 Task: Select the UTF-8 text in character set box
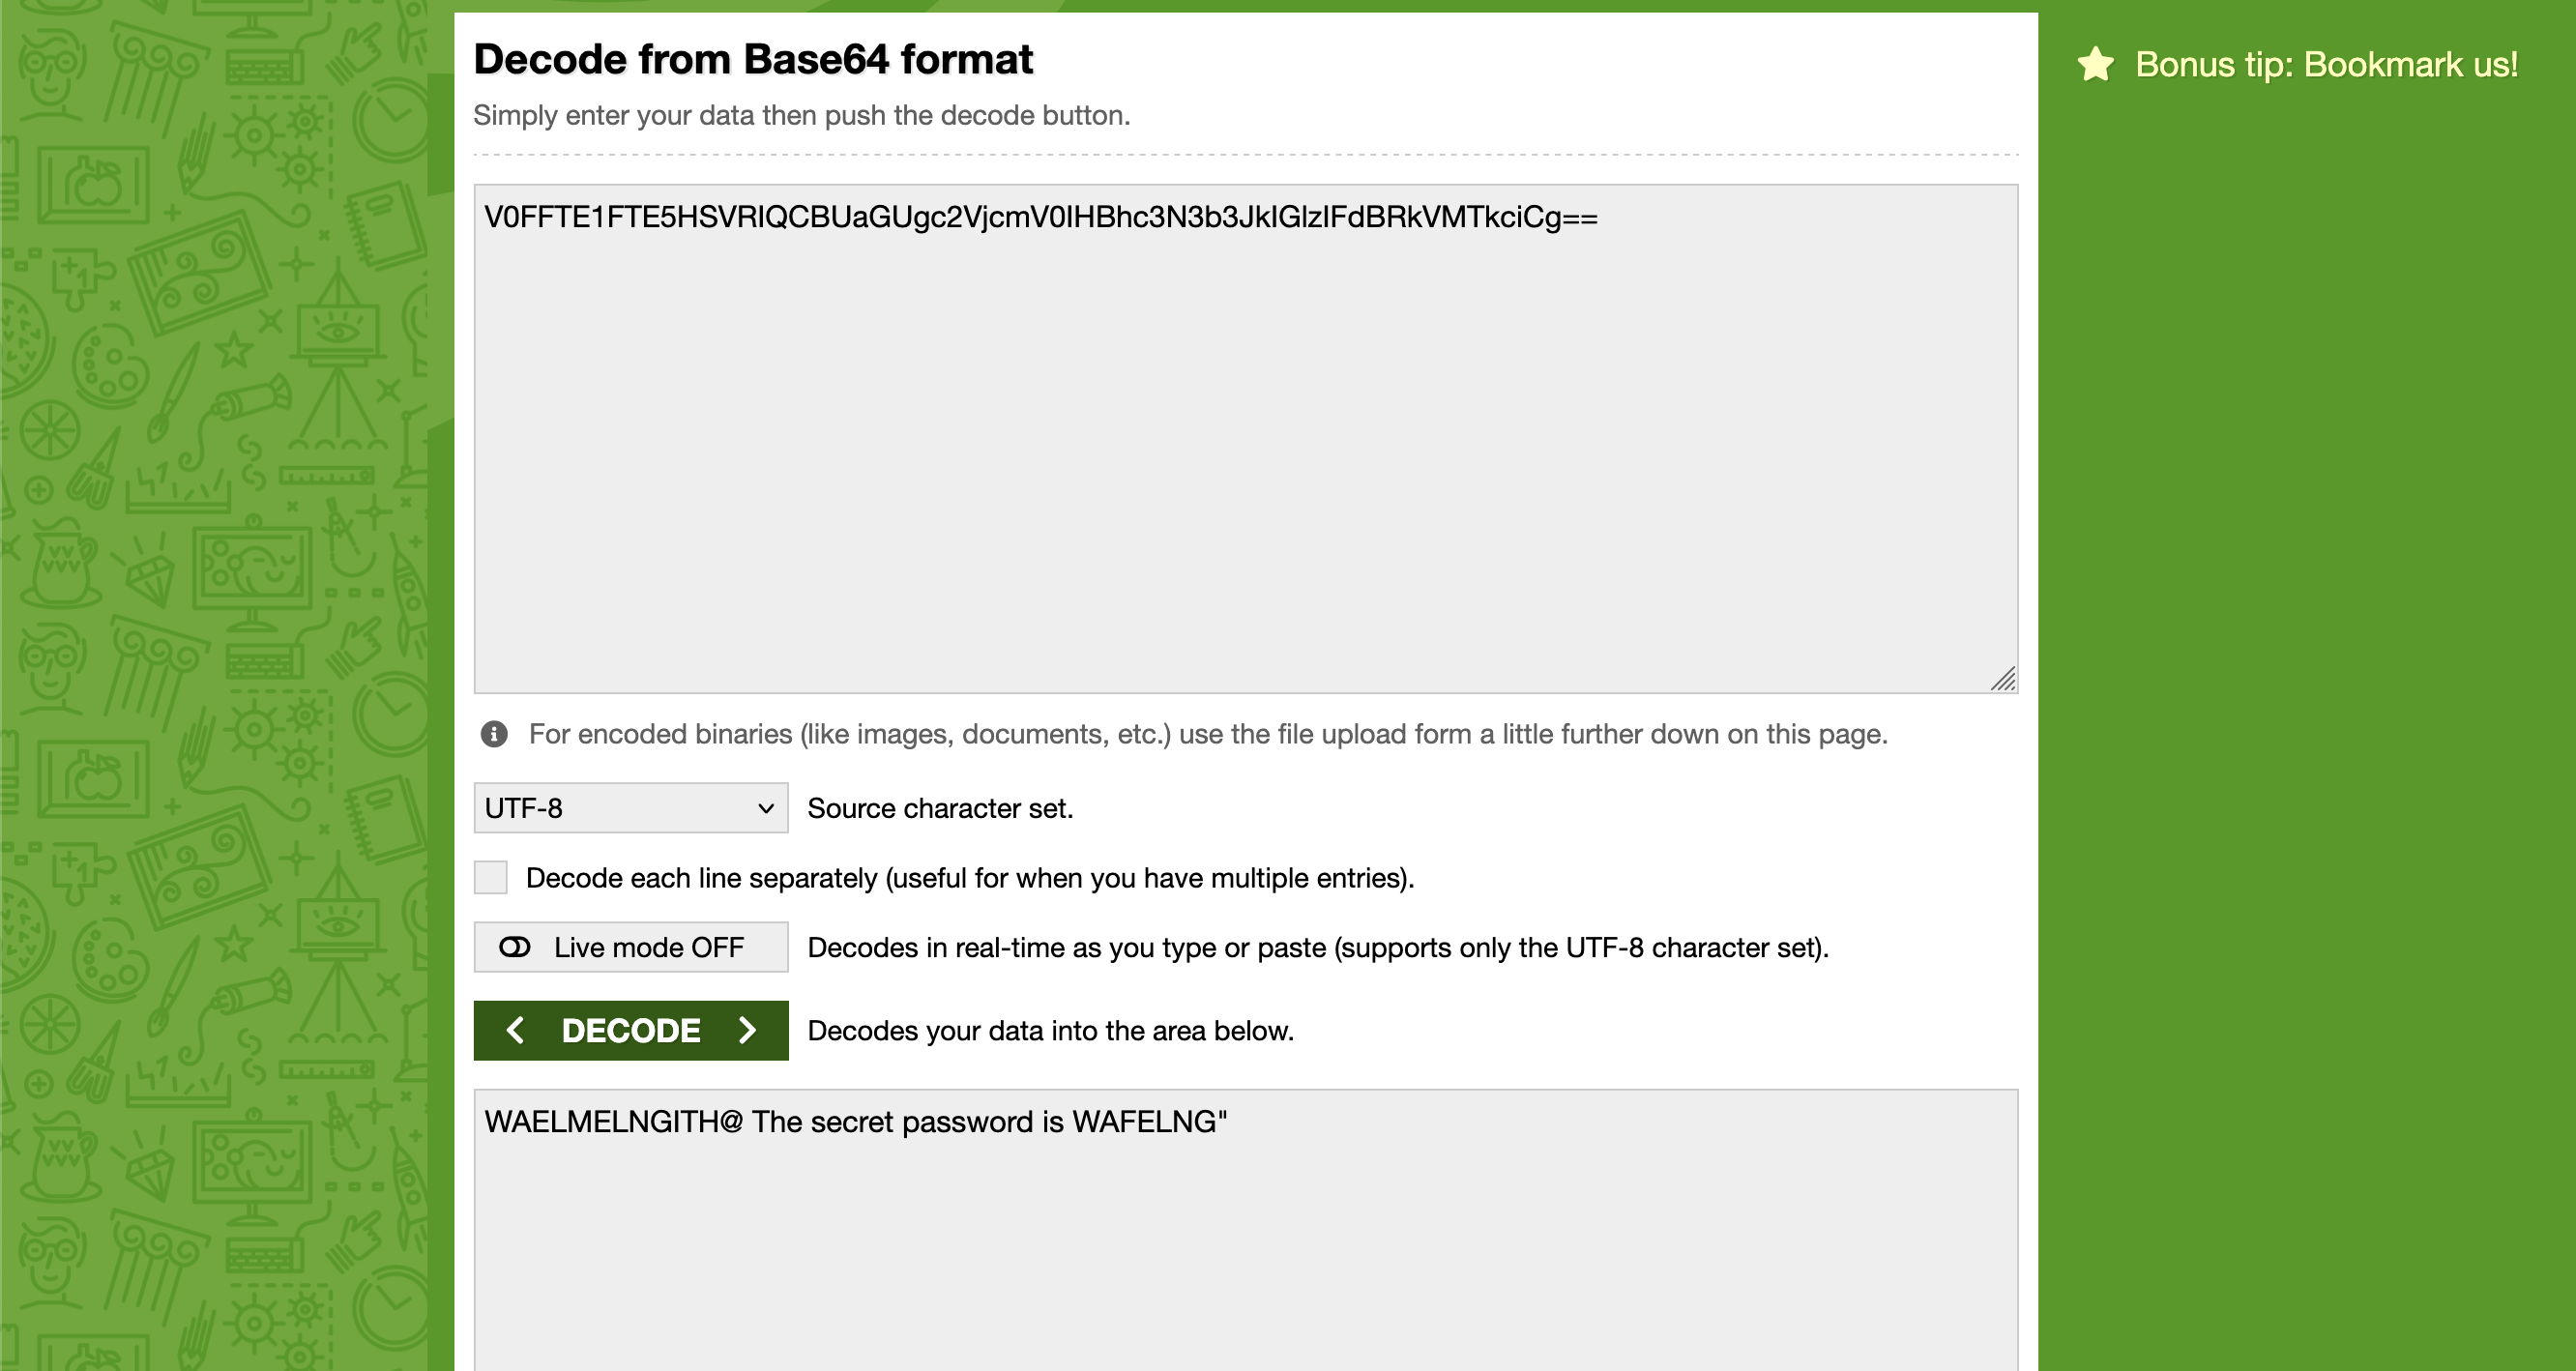(x=524, y=808)
